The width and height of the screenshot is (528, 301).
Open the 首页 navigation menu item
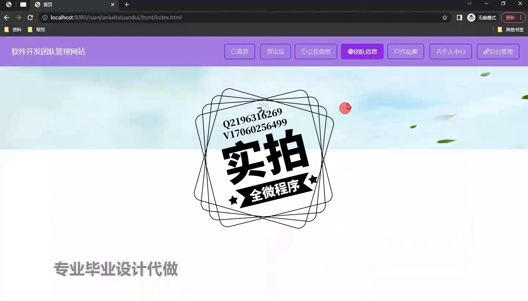(239, 52)
